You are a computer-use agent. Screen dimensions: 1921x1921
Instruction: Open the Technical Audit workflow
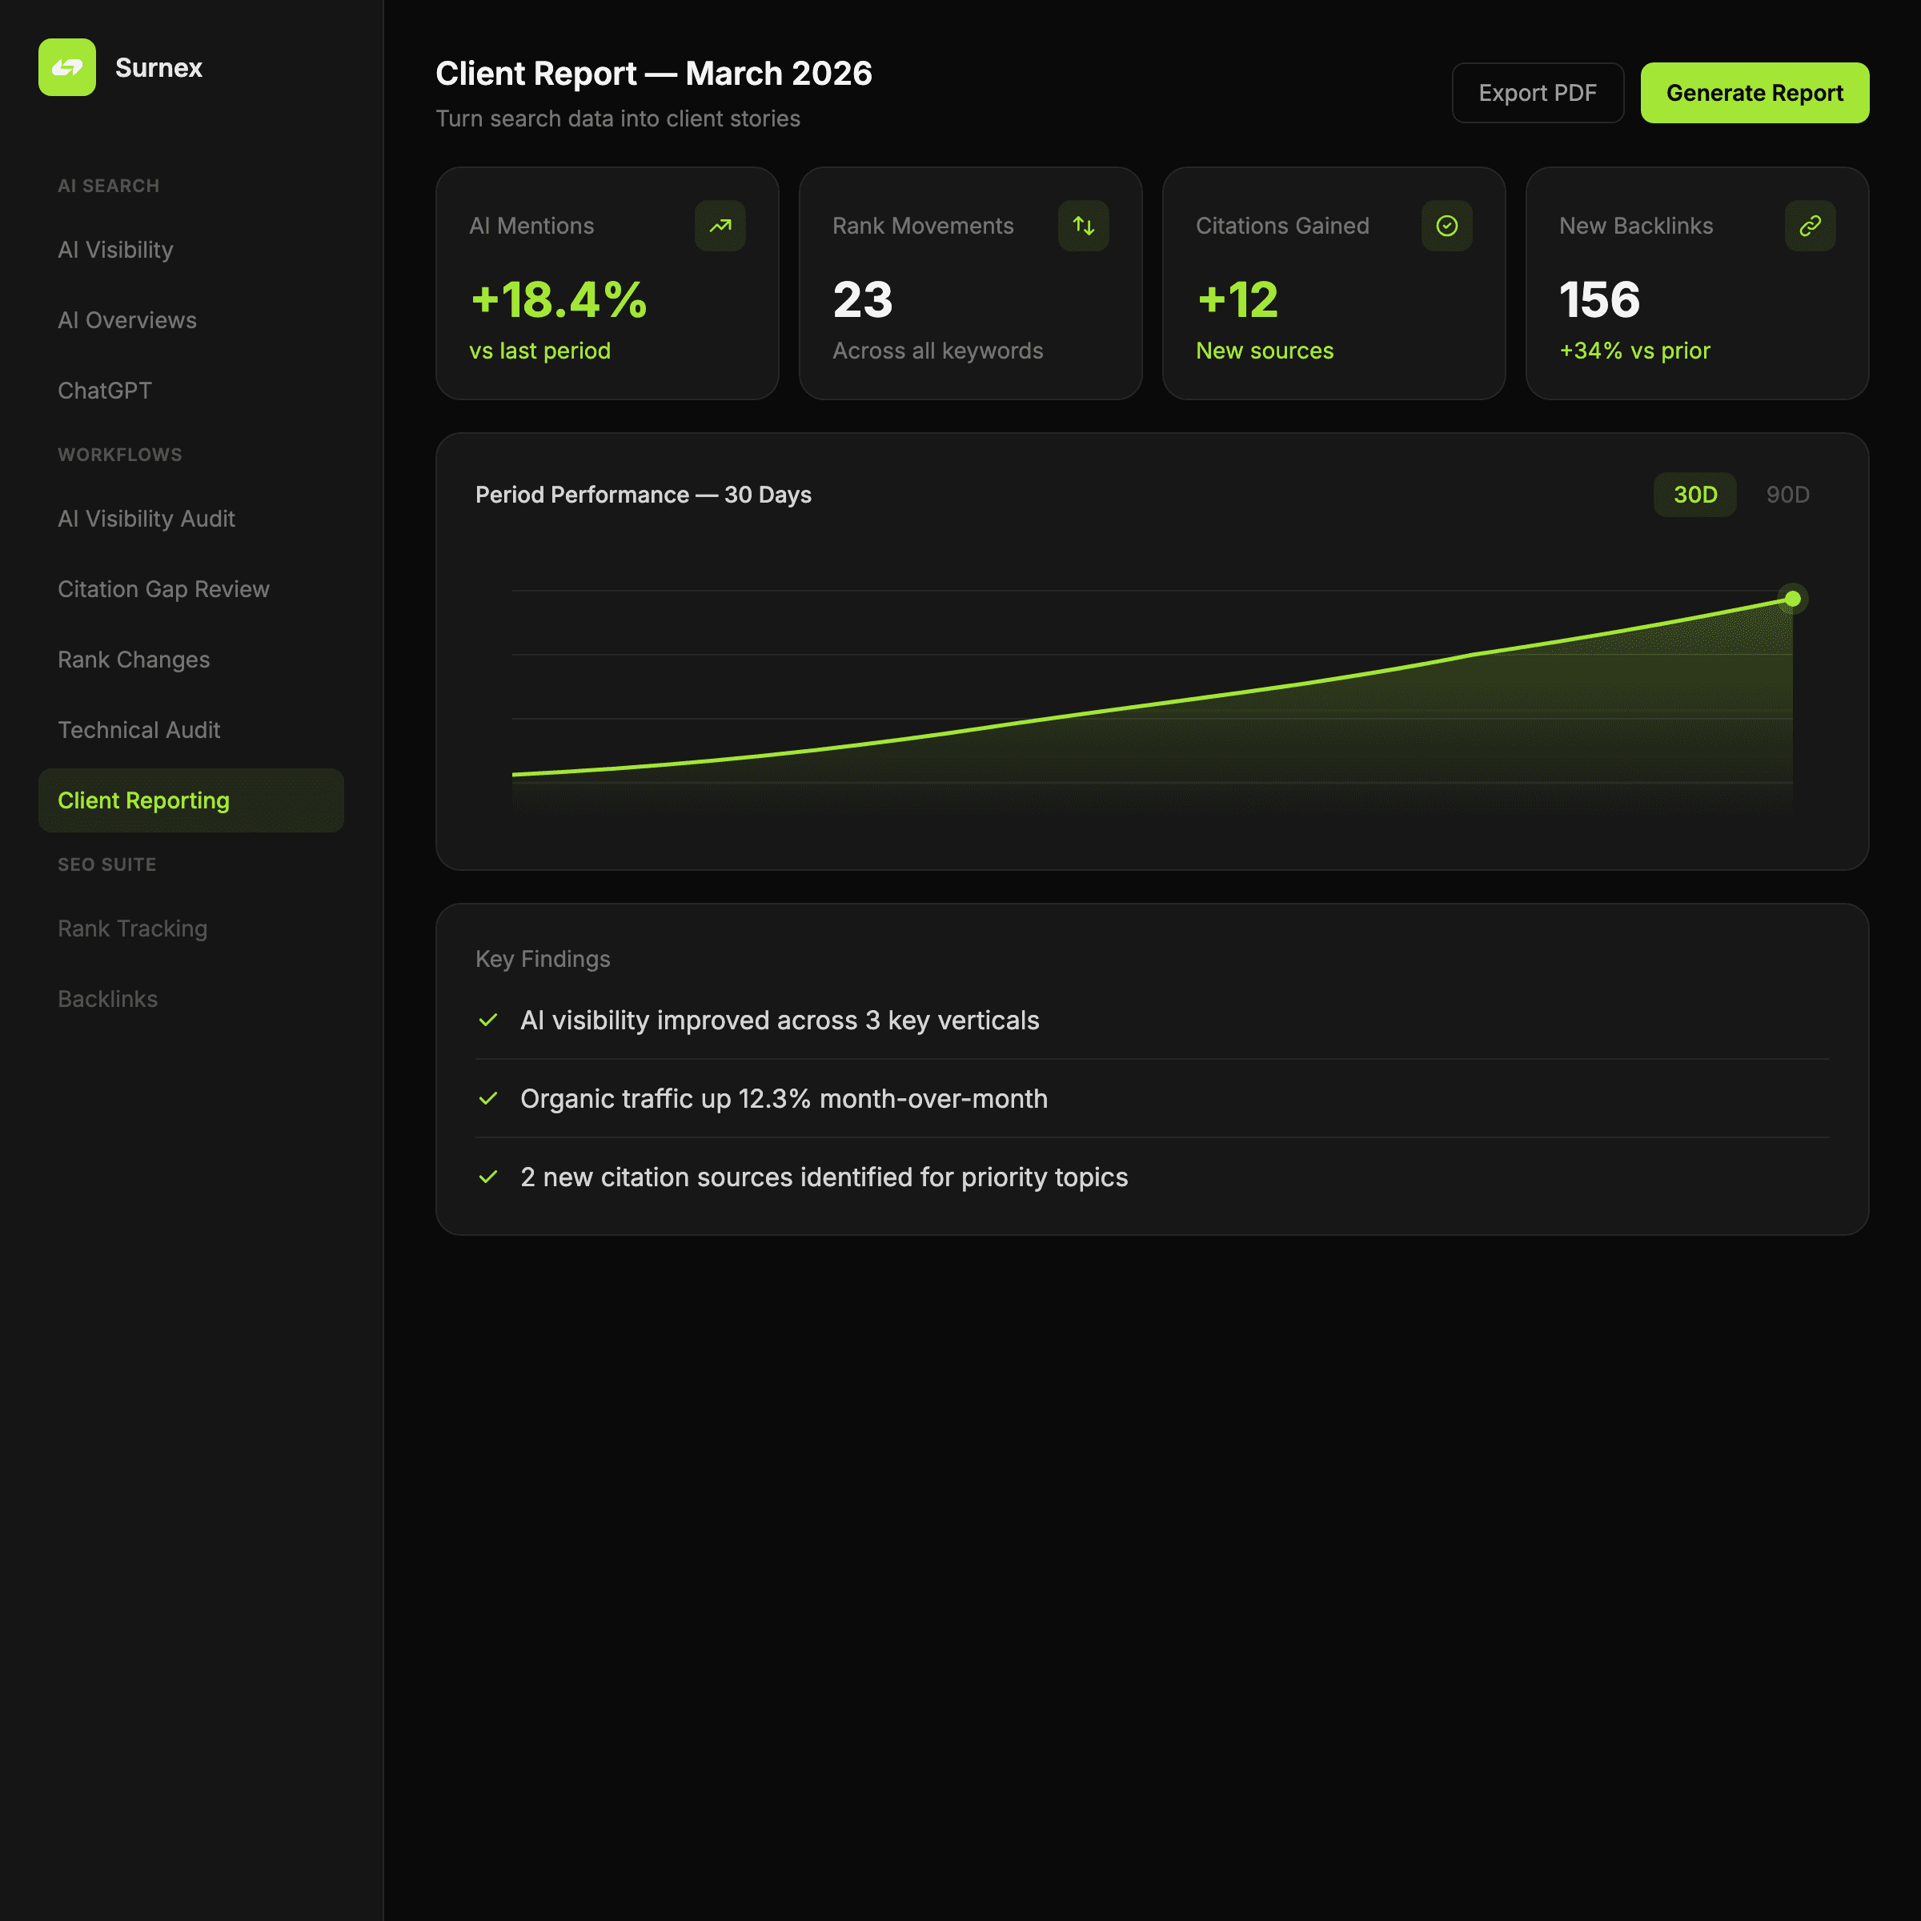click(138, 730)
